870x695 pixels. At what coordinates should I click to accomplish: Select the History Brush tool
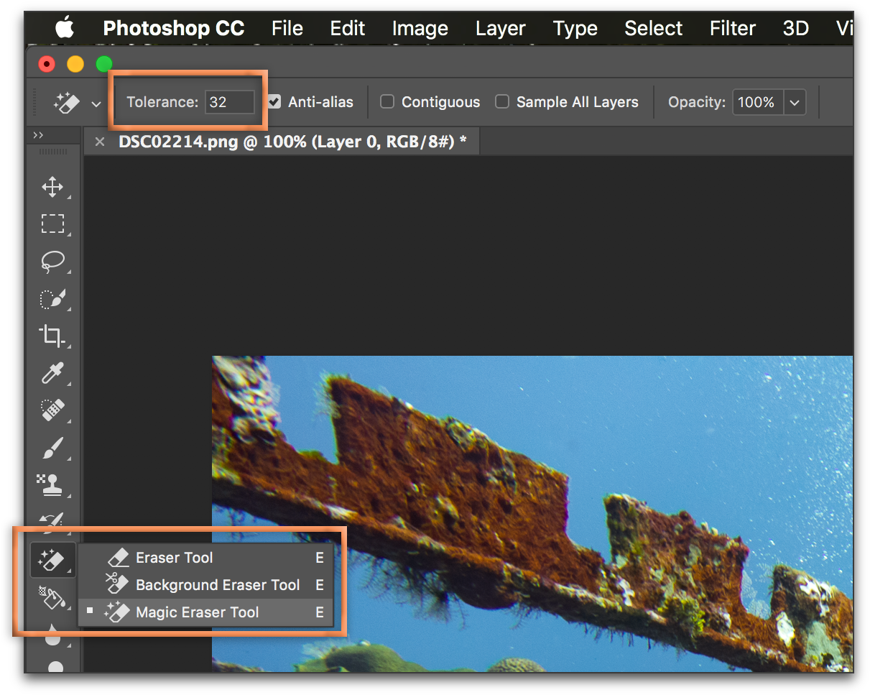click(52, 522)
